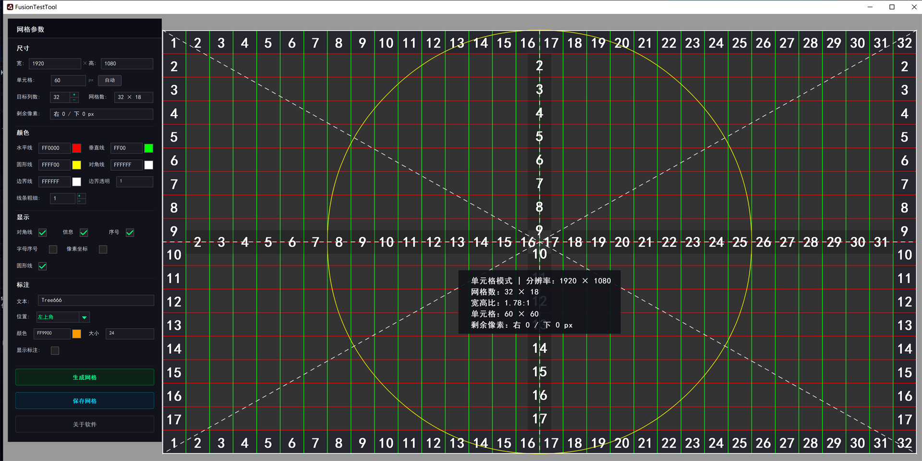The width and height of the screenshot is (922, 461).
Task: Click the annotation color hex field FF9900
Action: coord(52,333)
